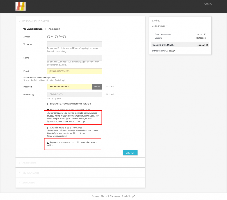Click the WEITER button
The image size is (227, 200).
click(130, 153)
